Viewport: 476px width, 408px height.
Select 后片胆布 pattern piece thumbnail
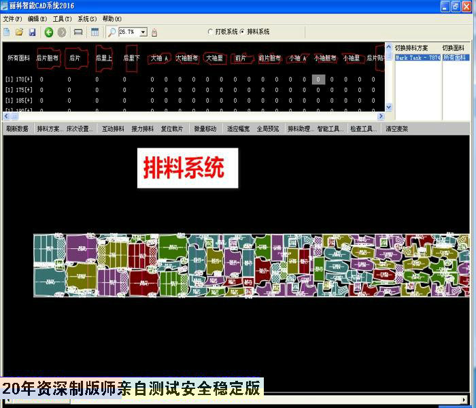(x=48, y=58)
